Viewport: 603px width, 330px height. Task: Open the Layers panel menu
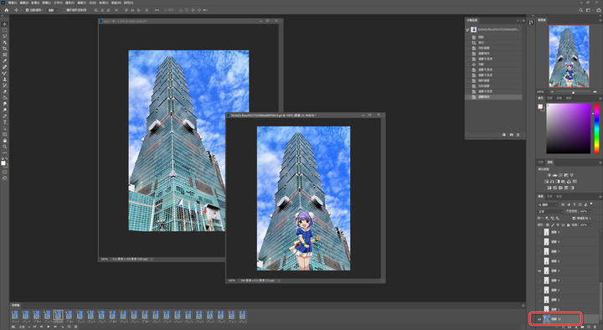pyautogui.click(x=600, y=197)
